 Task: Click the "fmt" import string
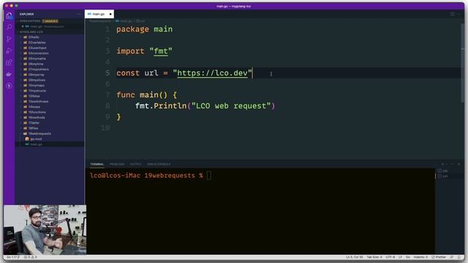161,51
